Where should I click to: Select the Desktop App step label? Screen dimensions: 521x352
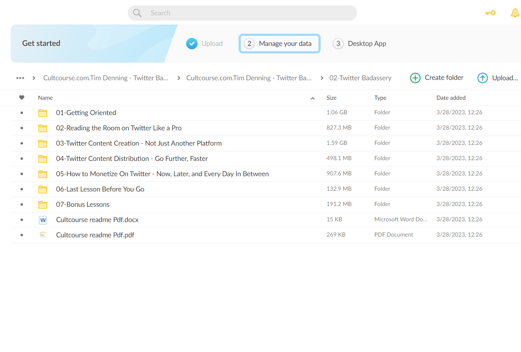click(367, 44)
